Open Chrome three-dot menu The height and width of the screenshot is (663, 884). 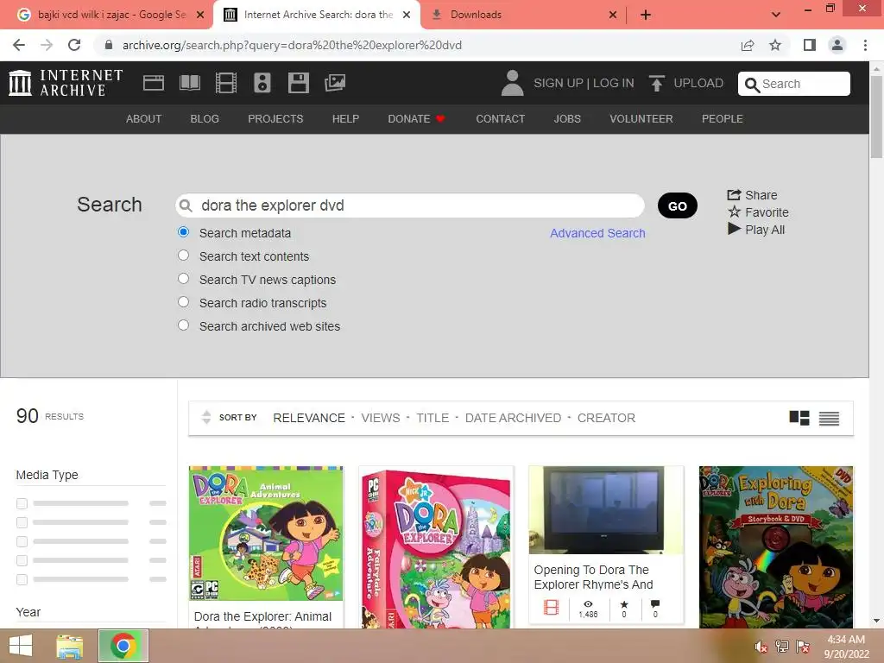(x=865, y=45)
